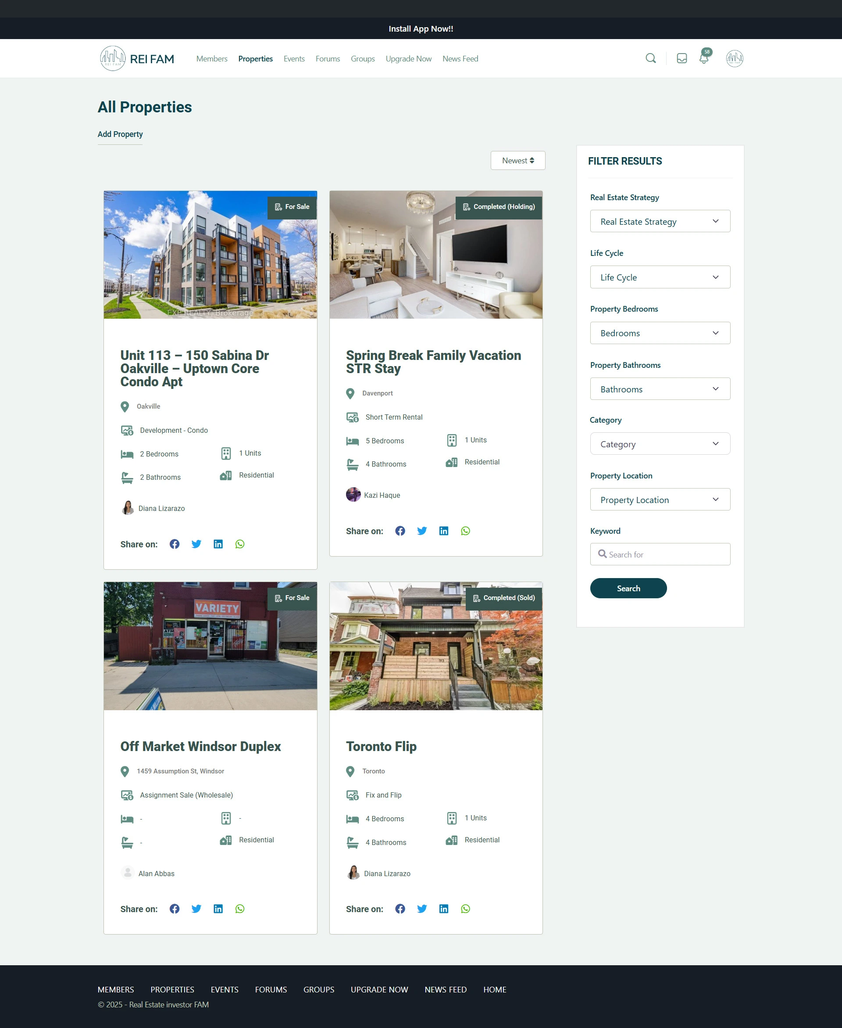The image size is (842, 1028).
Task: Click the Add Property link
Action: [x=120, y=134]
